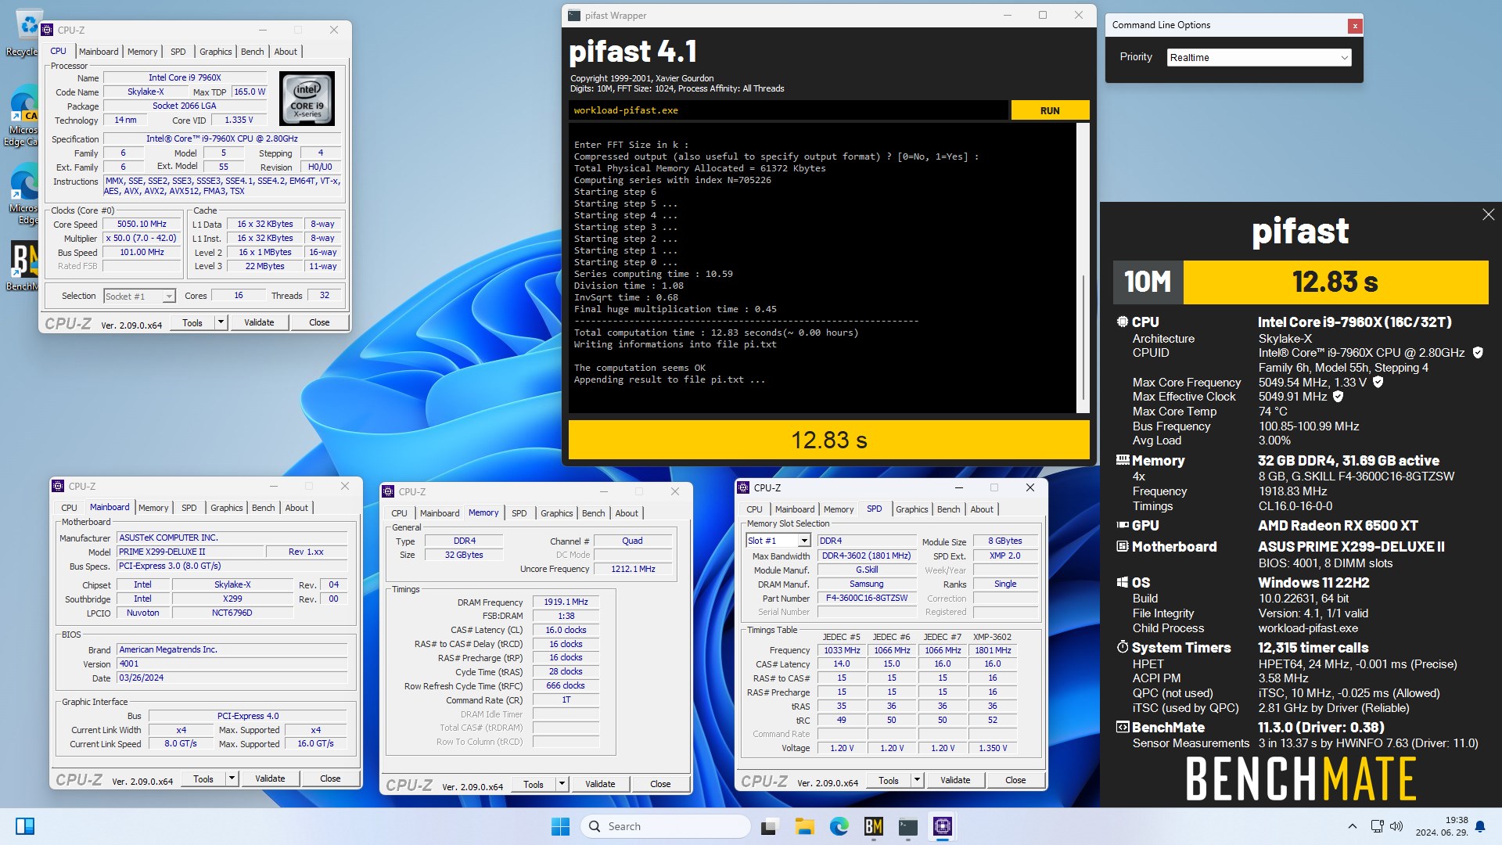
Task: Open the notification bell in tray
Action: click(1480, 826)
